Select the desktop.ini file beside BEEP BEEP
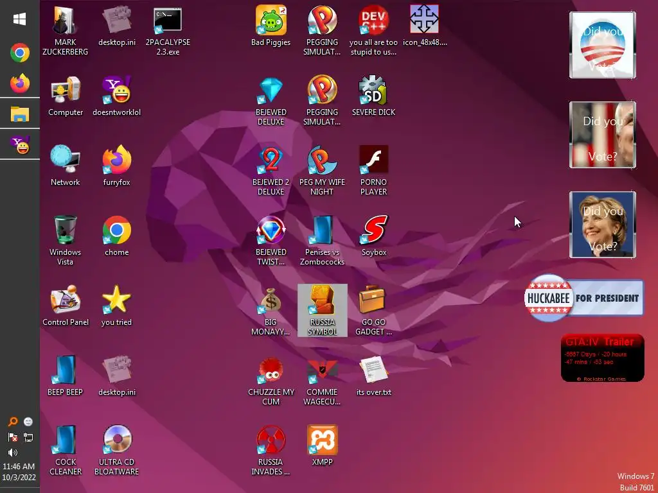The image size is (658, 493). (x=117, y=376)
